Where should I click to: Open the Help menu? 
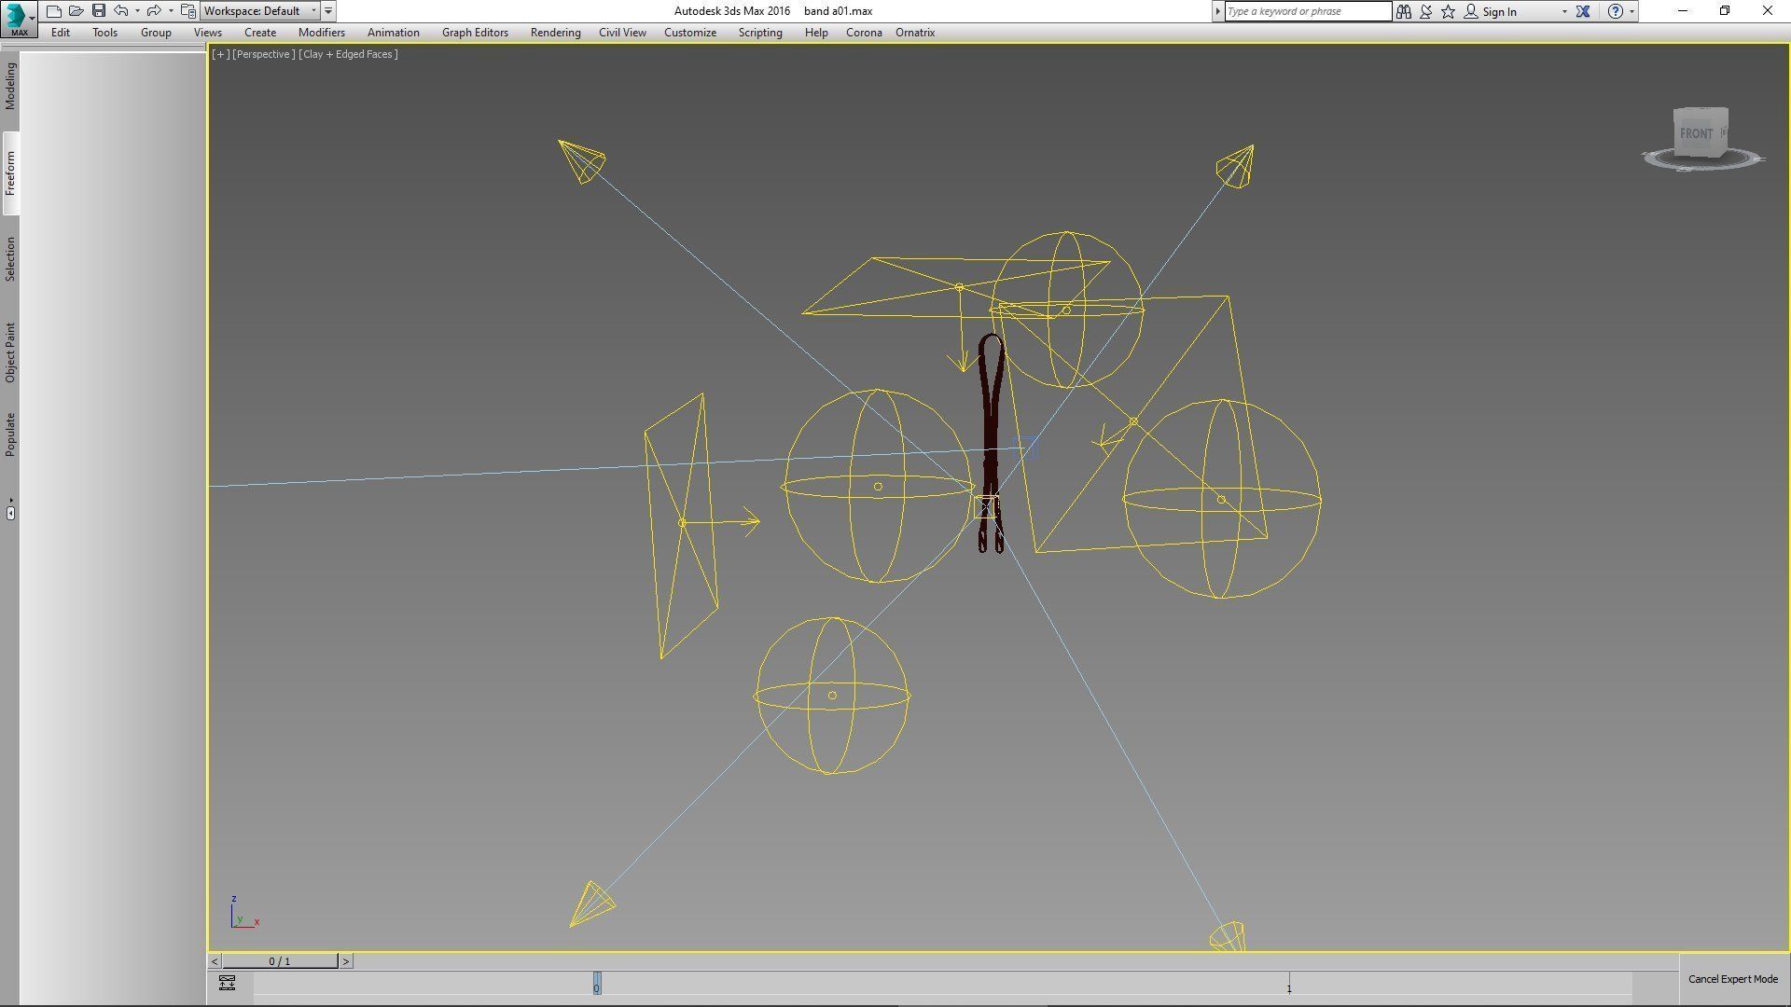(x=816, y=33)
